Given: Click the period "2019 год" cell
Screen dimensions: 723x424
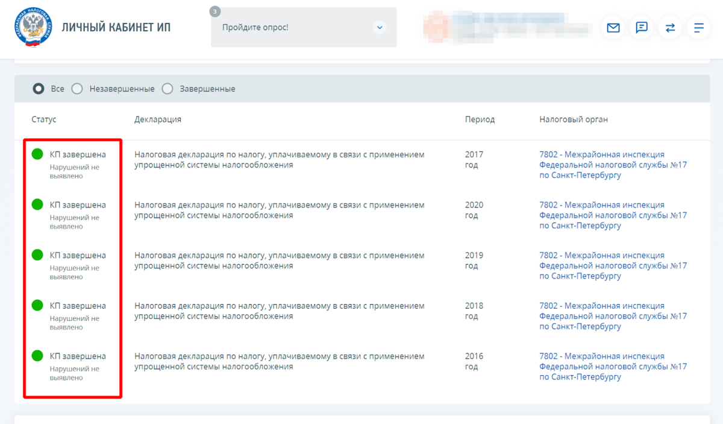Looking at the screenshot, I should (474, 261).
